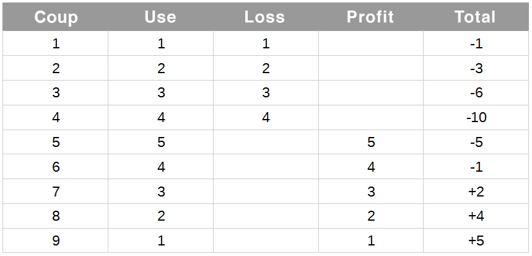Select the Total cell showing -6
The height and width of the screenshot is (256, 532).
(476, 93)
